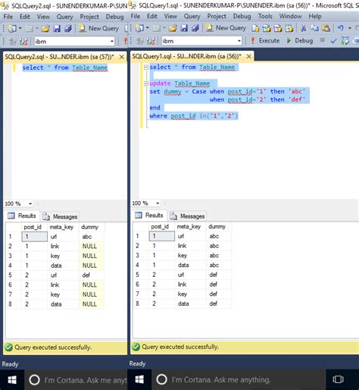359x390 pixels.
Task: Collapse the select statement outline in SQLQuery1
Action: coord(146,68)
